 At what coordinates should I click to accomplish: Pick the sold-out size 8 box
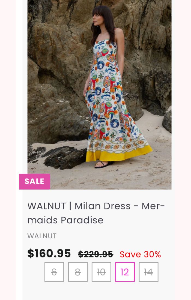point(78,272)
